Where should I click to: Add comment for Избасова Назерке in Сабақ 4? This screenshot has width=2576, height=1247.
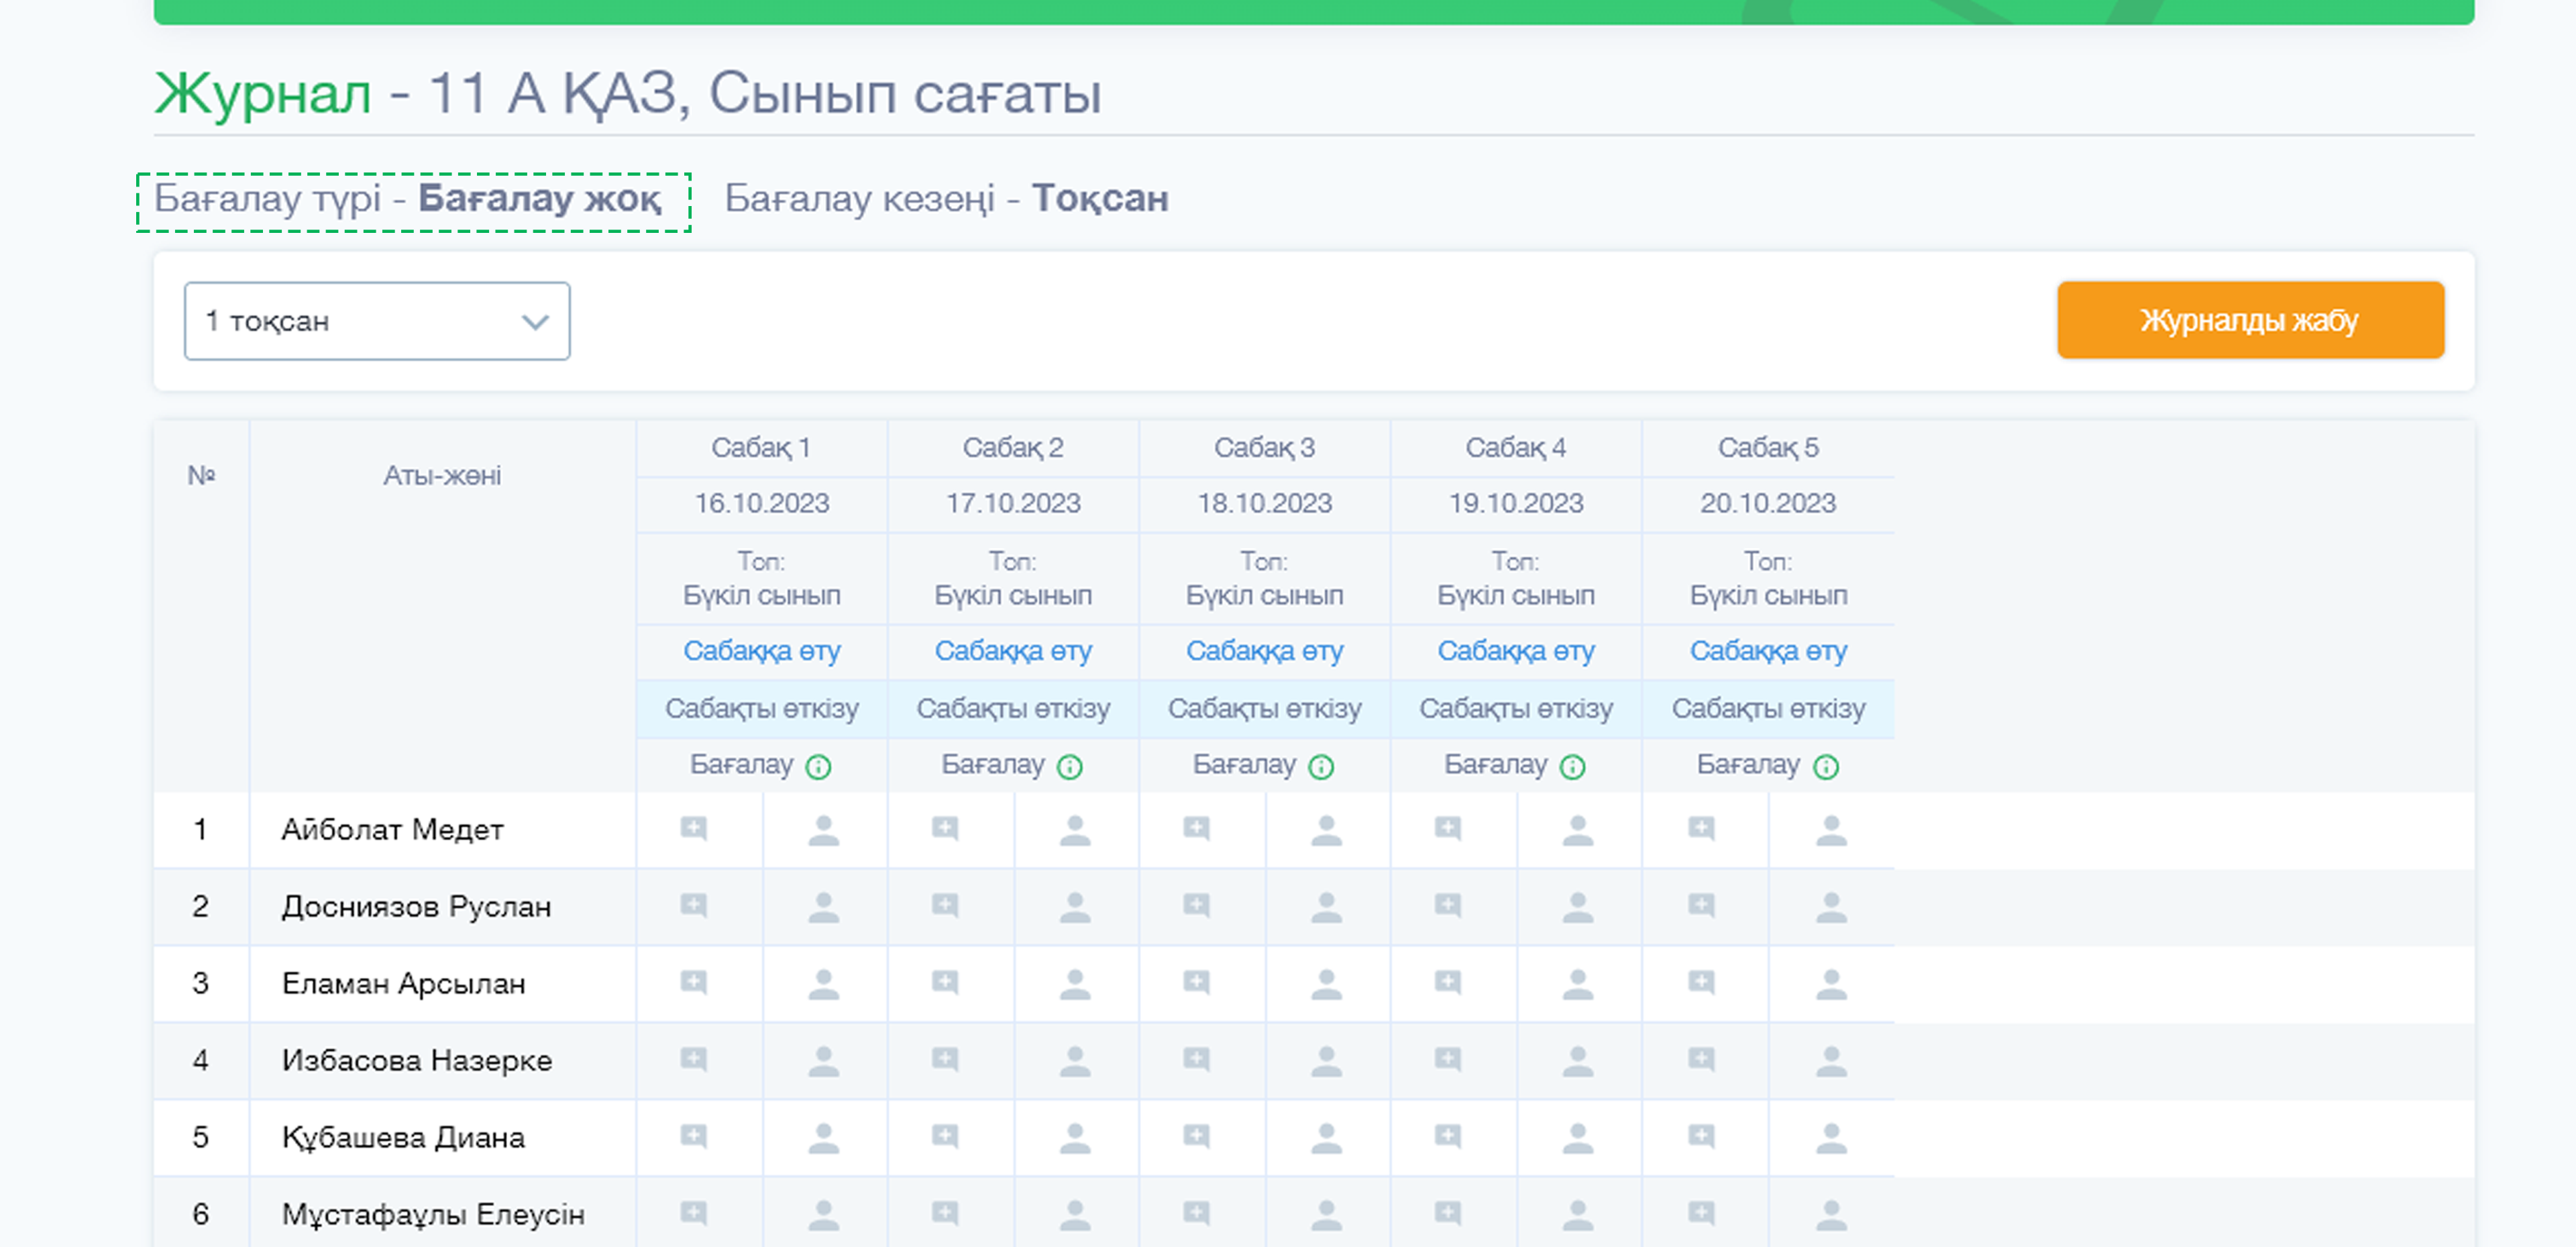click(x=1448, y=1059)
